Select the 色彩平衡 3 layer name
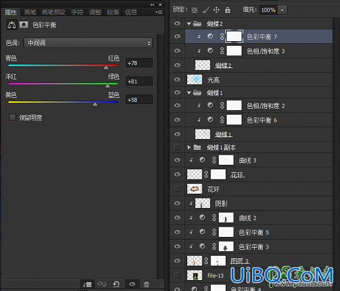This screenshot has width=340, height=291. [254, 247]
